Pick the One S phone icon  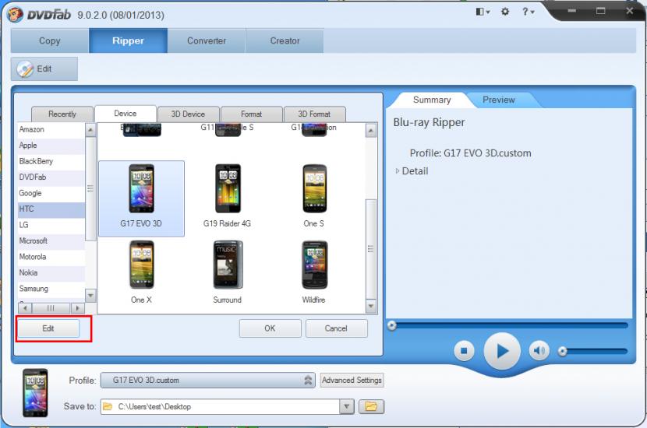pyautogui.click(x=314, y=190)
